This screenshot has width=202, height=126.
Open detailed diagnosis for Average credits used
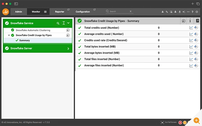click(x=196, y=34)
